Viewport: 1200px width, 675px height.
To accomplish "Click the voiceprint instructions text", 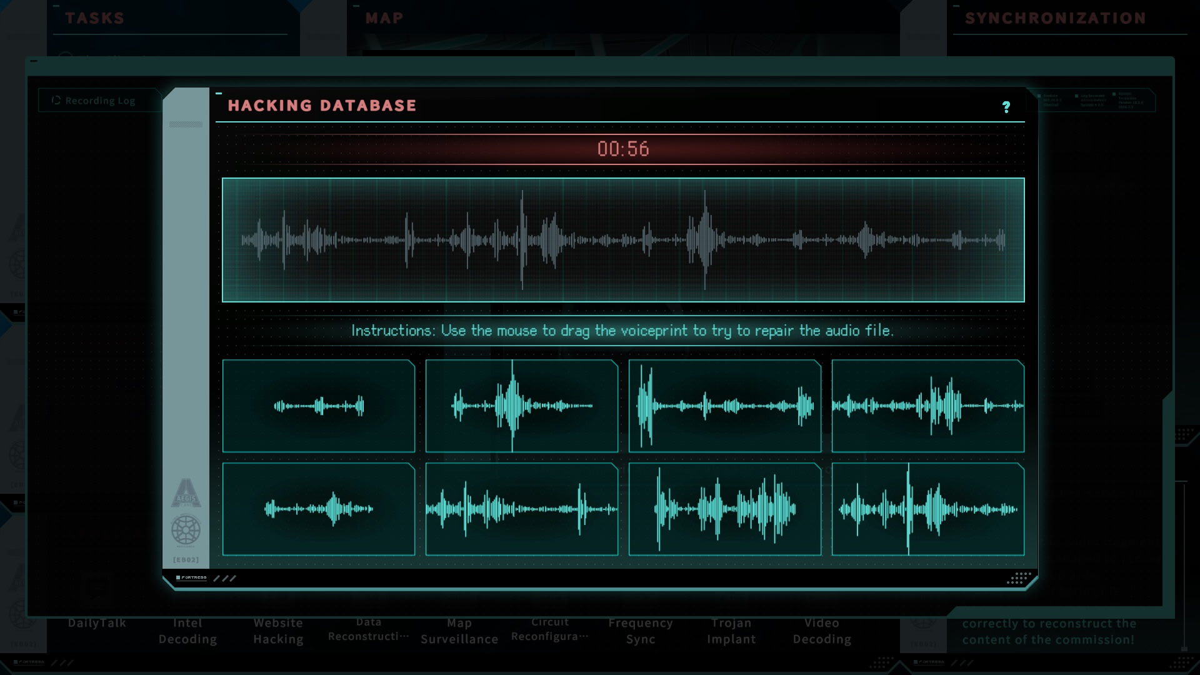I will 622,331.
